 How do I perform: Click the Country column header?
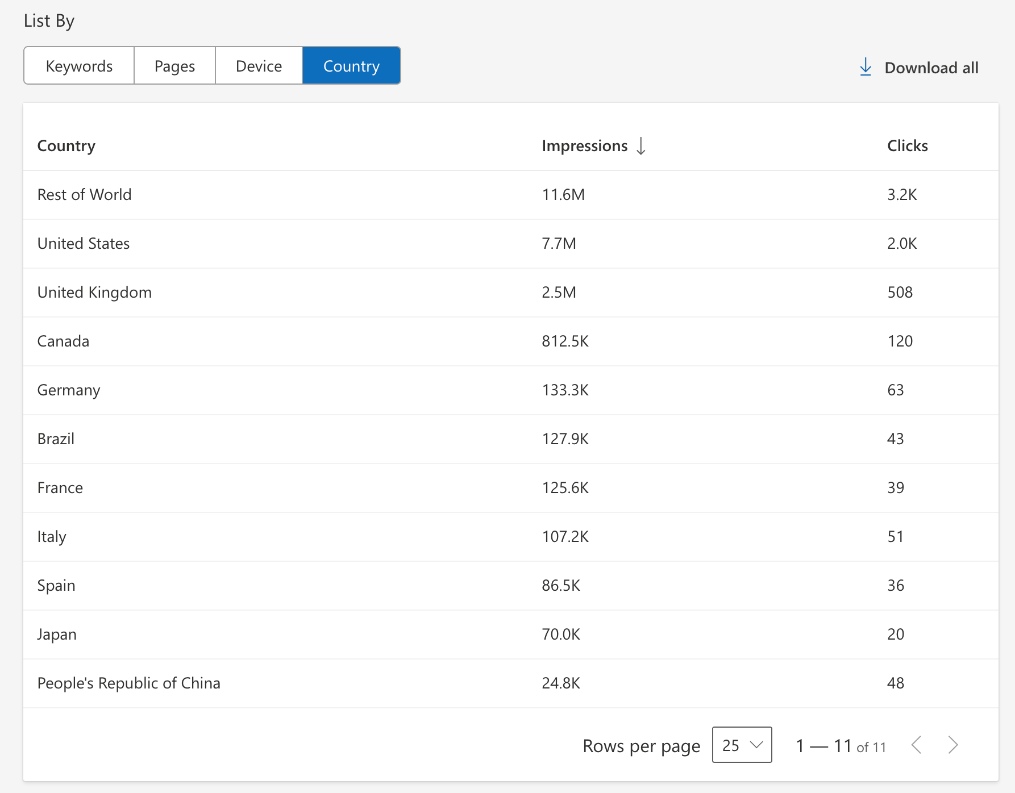(x=66, y=146)
